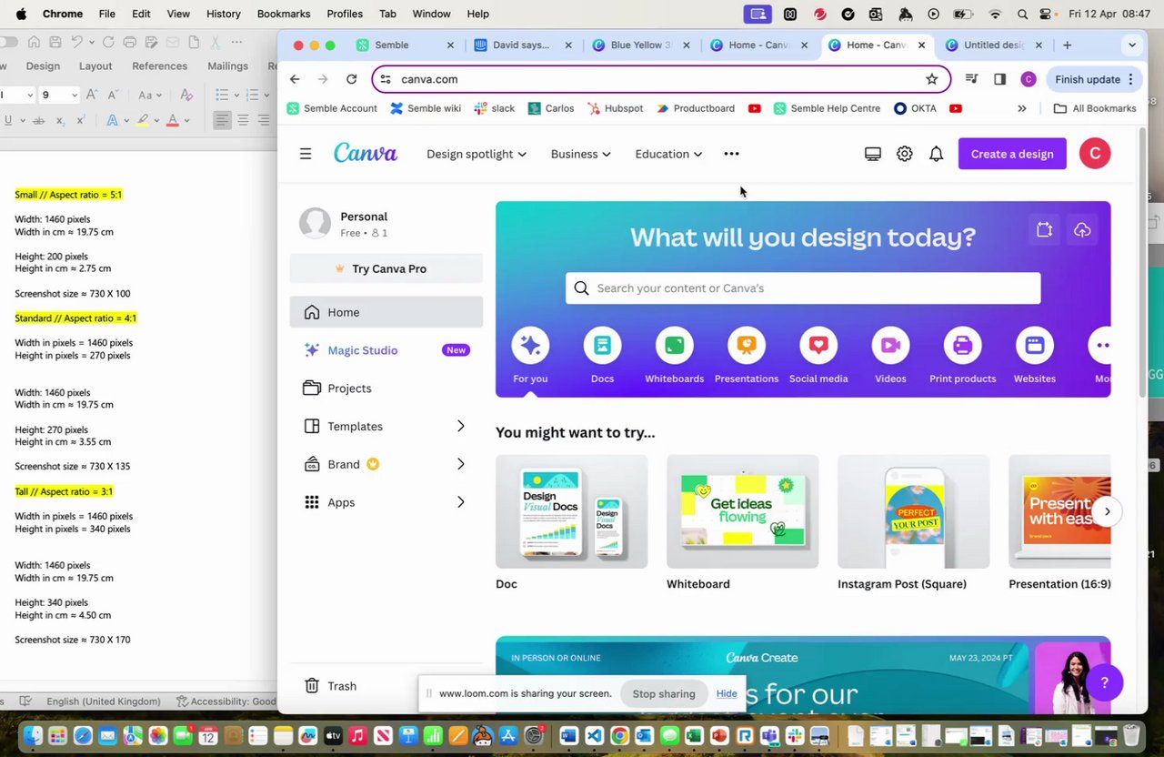Open Canva hamburger navigation menu

point(306,154)
